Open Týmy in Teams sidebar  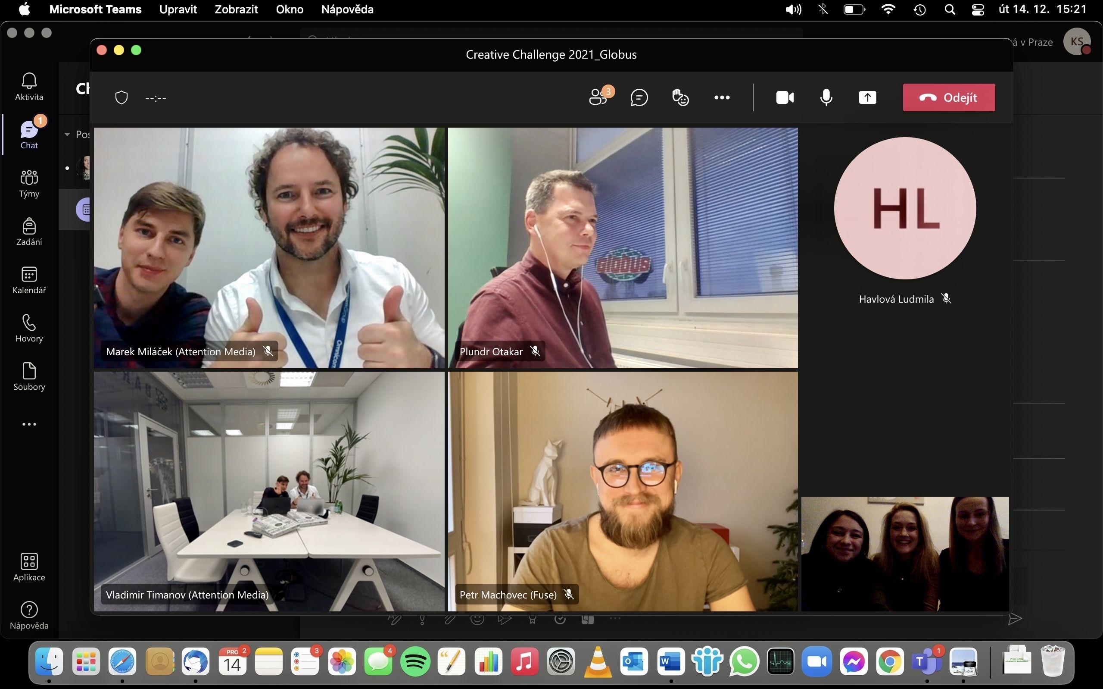click(x=29, y=183)
